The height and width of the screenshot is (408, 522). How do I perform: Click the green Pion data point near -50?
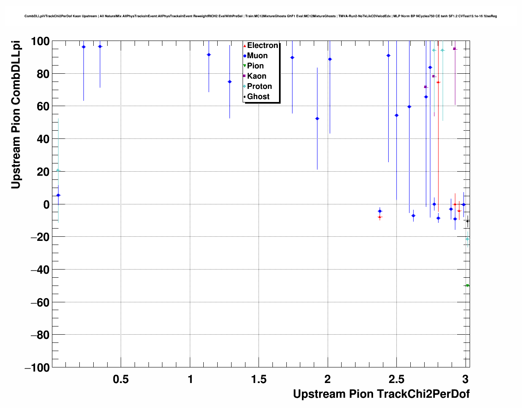tap(467, 286)
